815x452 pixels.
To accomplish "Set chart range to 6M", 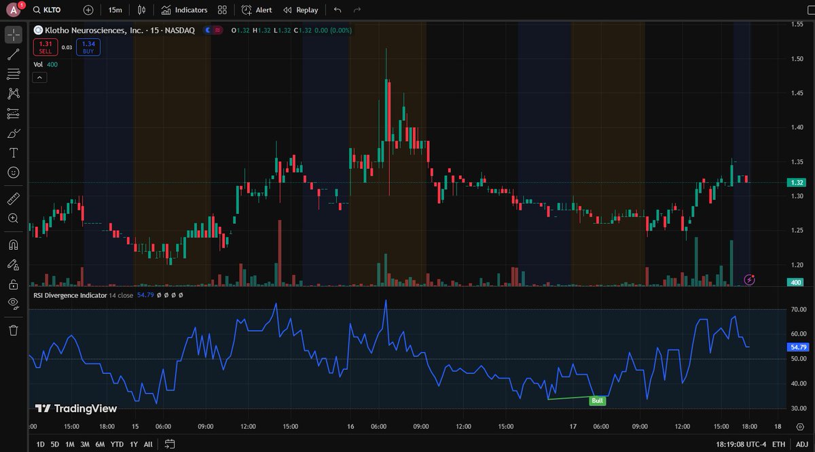I will [x=100, y=444].
